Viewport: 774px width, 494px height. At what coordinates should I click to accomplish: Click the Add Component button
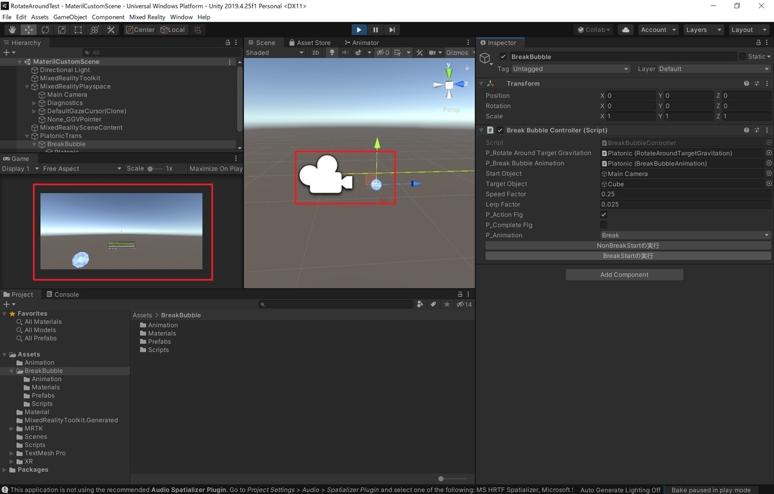pos(624,275)
